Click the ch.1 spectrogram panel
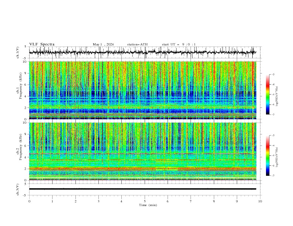 click(x=142, y=90)
